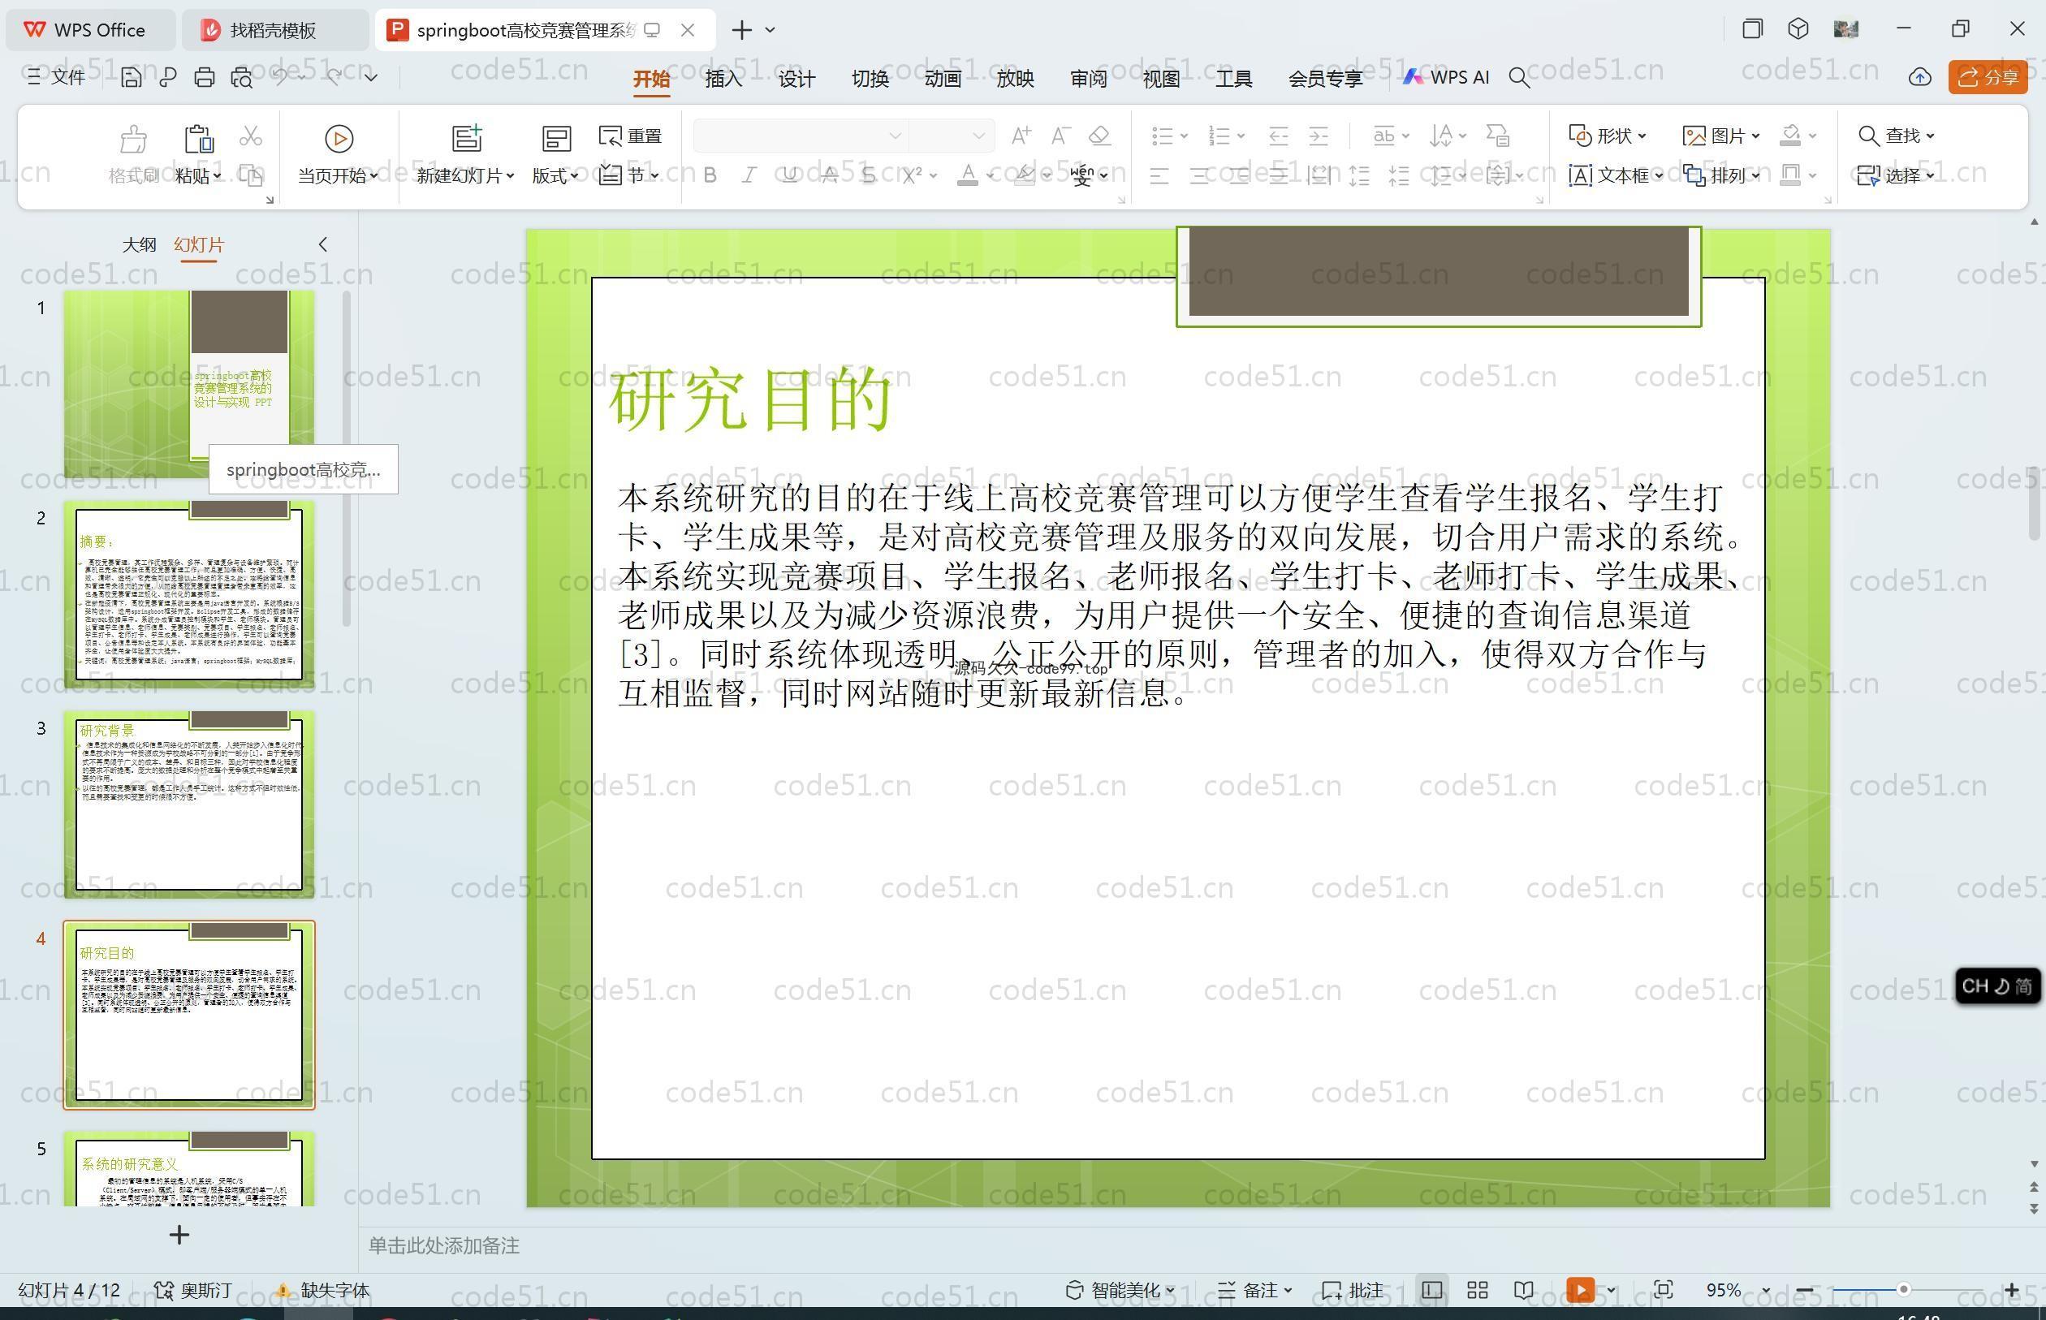Open the File (文件) menu
The image size is (2046, 1320).
point(57,77)
